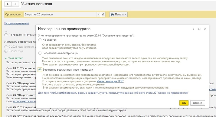Click into the Организация input field

tap(60, 14)
